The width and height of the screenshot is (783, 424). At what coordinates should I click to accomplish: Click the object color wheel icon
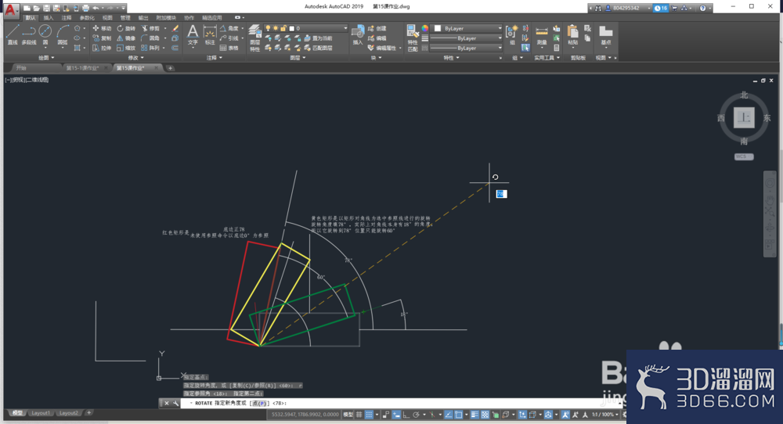[x=425, y=28]
